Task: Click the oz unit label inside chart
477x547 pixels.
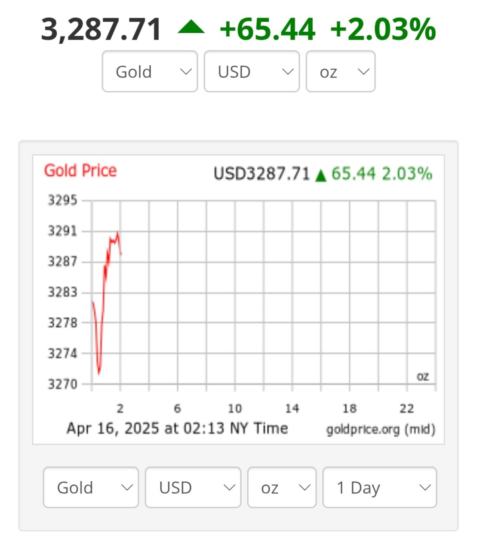Action: pos(422,377)
